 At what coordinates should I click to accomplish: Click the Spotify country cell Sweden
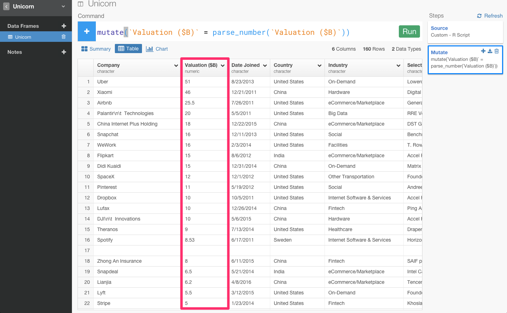pos(297,240)
